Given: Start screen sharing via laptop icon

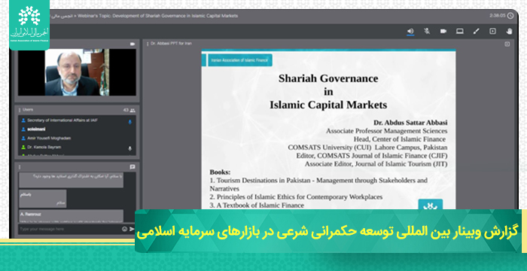Looking at the screenshot, I should [460, 32].
